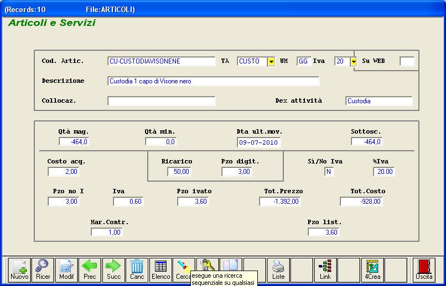Click the empty Collocaz. input field
The image size is (446, 286).
pyautogui.click(x=161, y=101)
